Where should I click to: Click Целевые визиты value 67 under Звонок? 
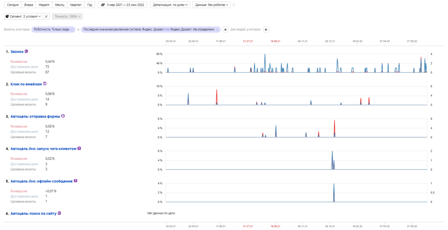coord(47,72)
